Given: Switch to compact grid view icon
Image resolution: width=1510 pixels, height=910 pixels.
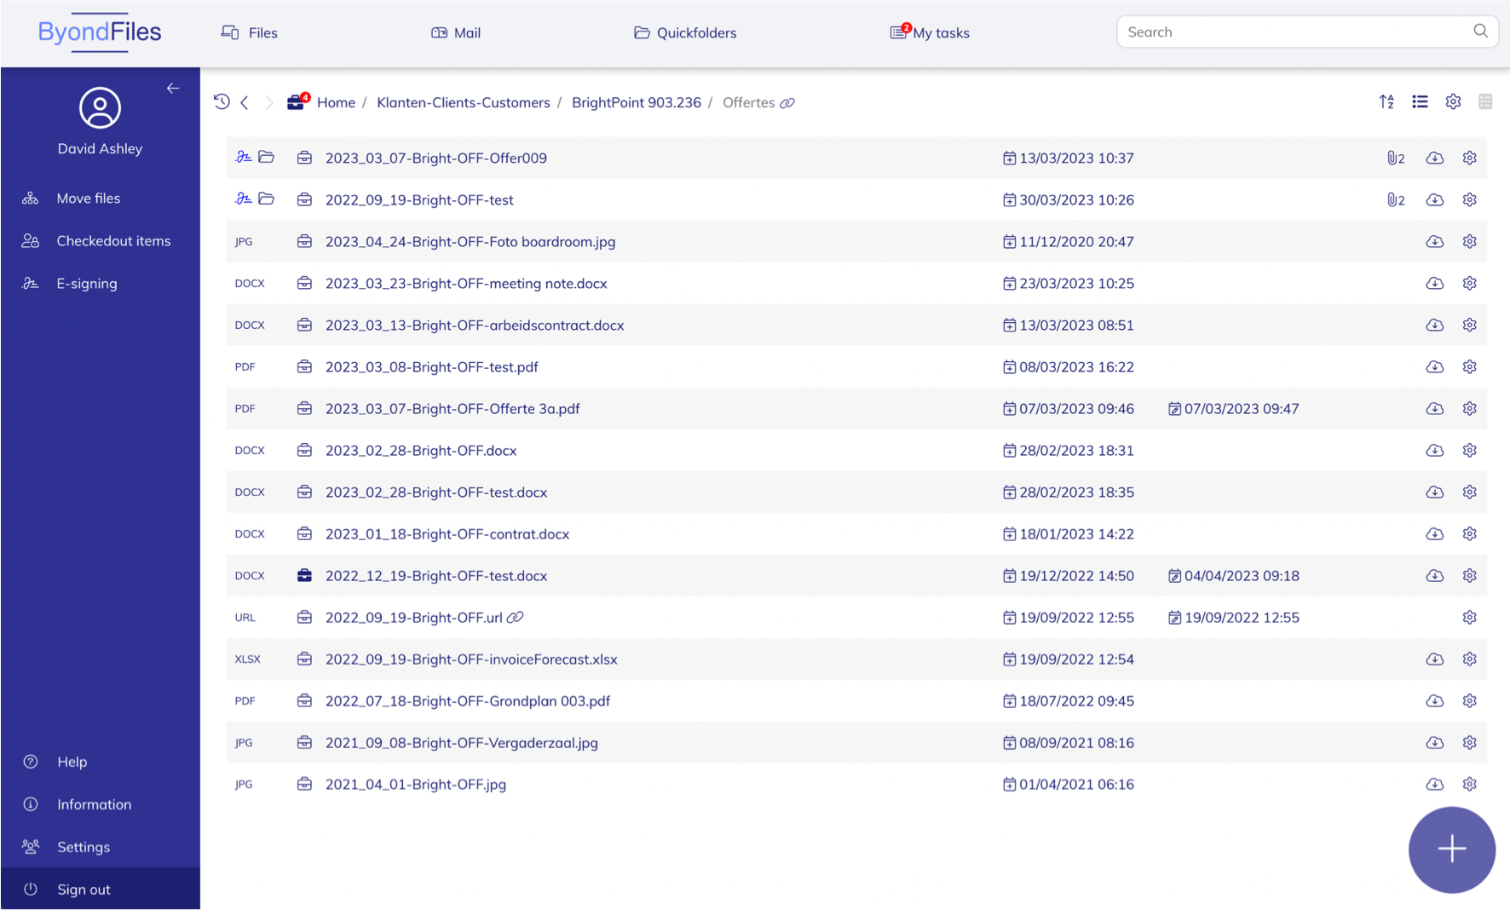Looking at the screenshot, I should click(1485, 102).
